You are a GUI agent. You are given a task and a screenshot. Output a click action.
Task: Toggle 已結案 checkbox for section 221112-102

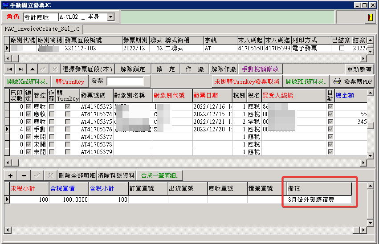tap(342, 49)
